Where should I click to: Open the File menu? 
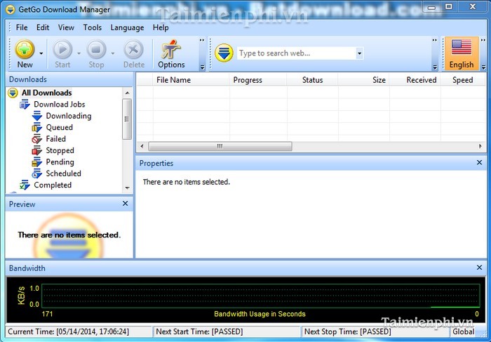(22, 27)
